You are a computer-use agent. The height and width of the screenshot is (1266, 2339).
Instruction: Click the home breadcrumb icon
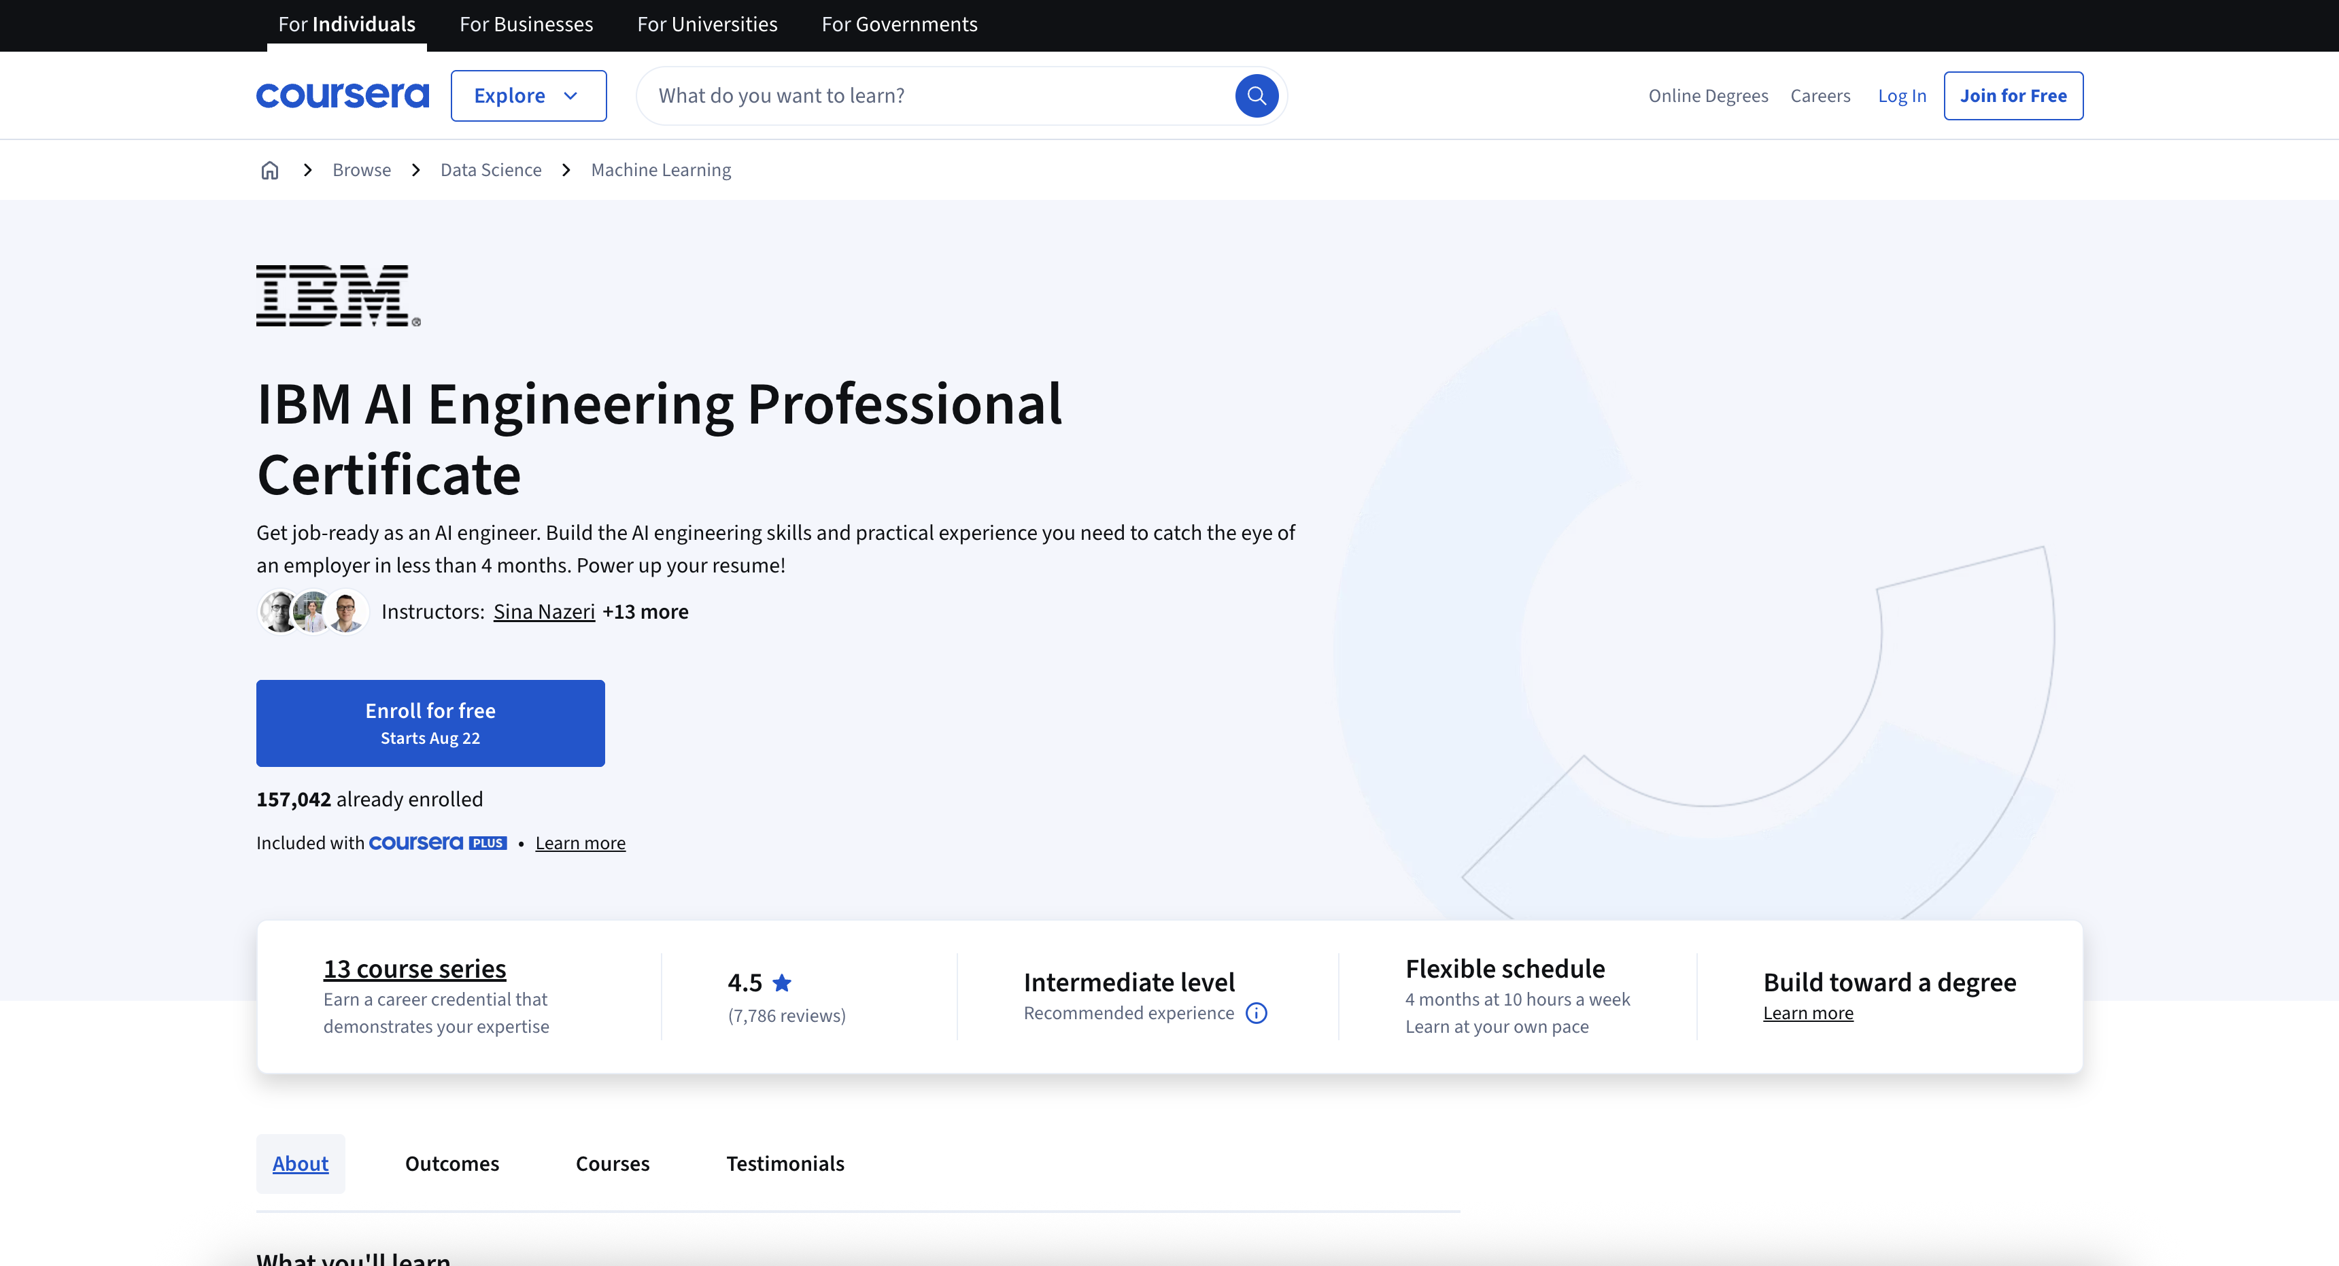(x=270, y=170)
